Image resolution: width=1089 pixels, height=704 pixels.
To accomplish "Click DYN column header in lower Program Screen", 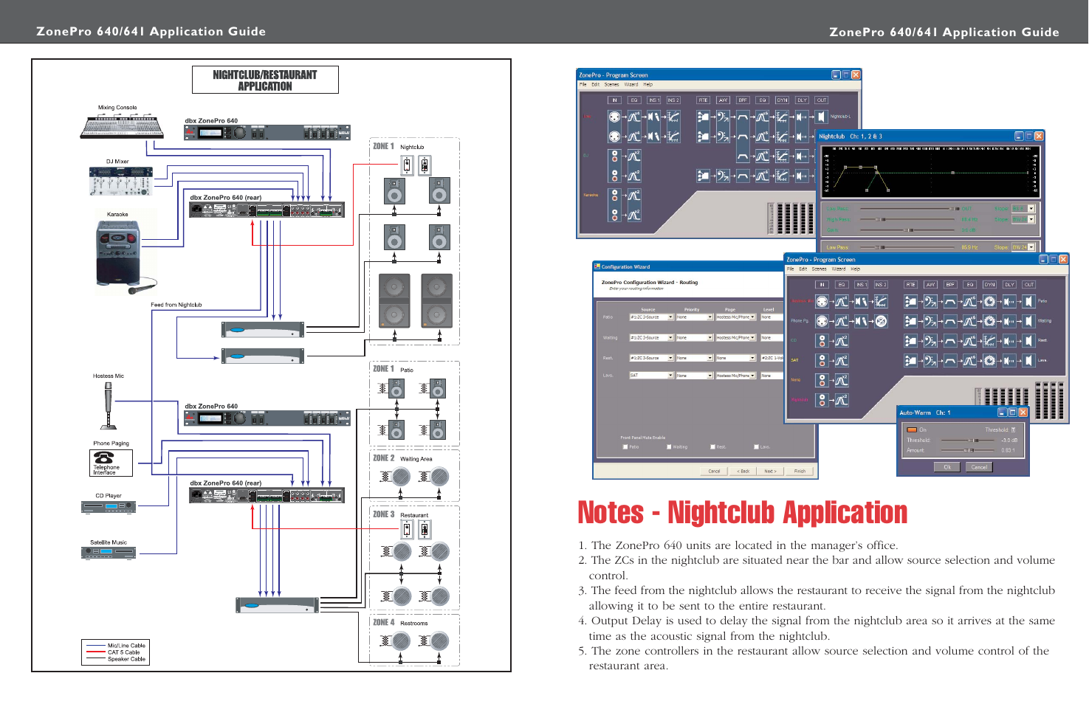I will pos(989,285).
